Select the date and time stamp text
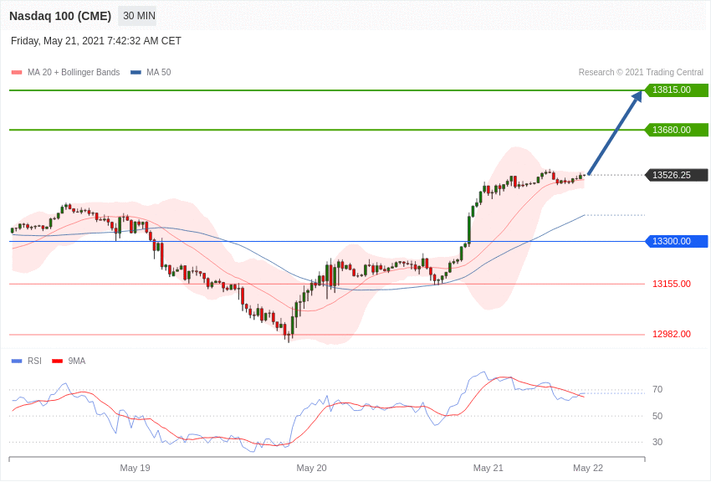Screen dimensions: 711x482 95,41
